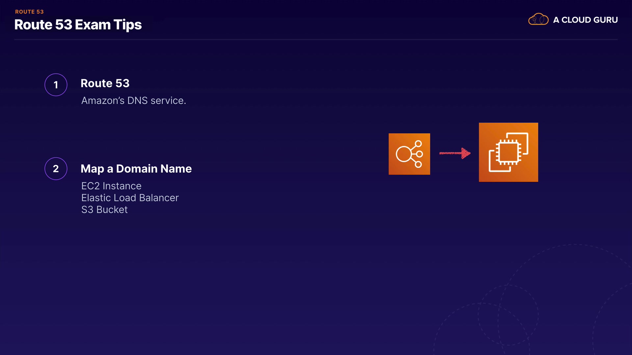Click the horizontal divider under the title
This screenshot has height=355, width=632.
[316, 39]
